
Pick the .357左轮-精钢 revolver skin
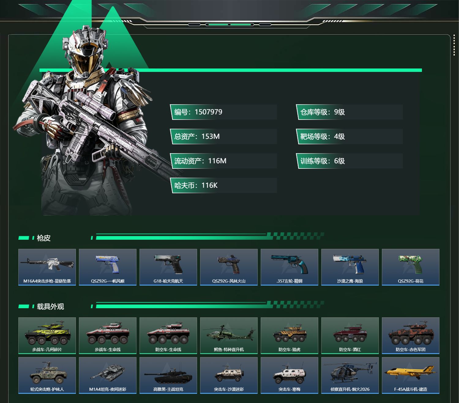(289, 267)
